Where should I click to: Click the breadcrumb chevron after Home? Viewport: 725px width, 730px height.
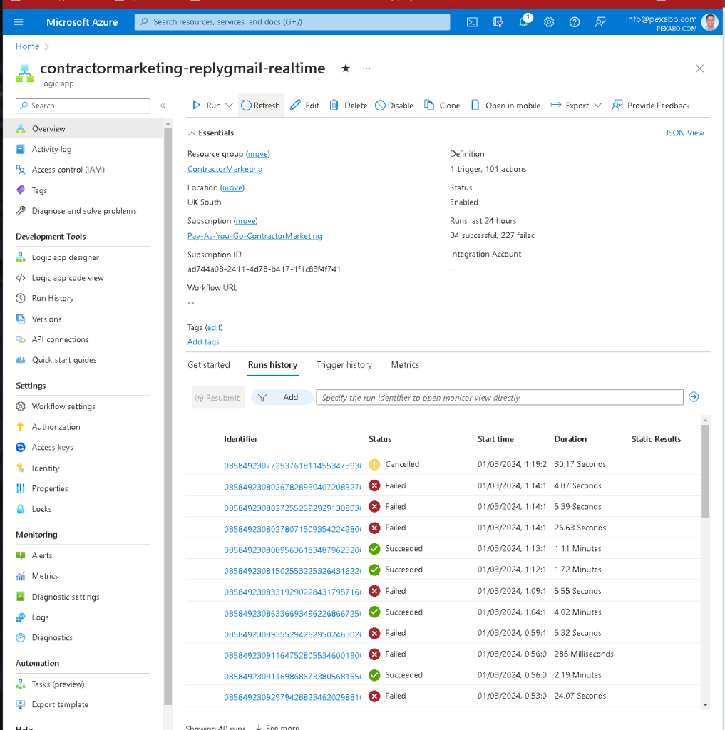(46, 46)
